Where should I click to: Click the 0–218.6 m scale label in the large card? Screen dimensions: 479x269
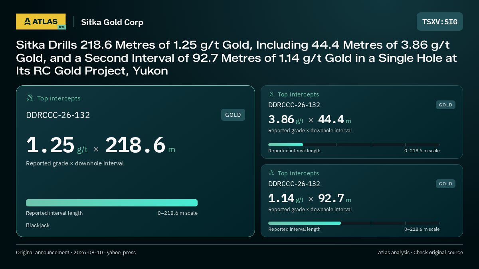[x=178, y=213]
